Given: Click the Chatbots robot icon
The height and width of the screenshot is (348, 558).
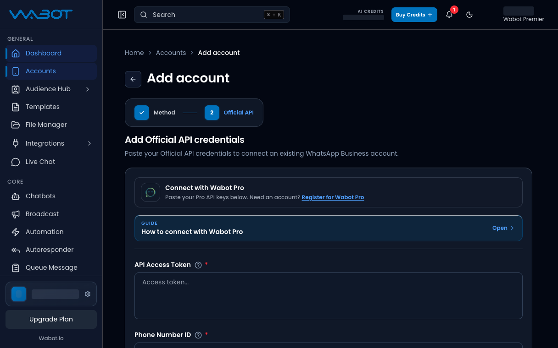Looking at the screenshot, I should click(16, 196).
